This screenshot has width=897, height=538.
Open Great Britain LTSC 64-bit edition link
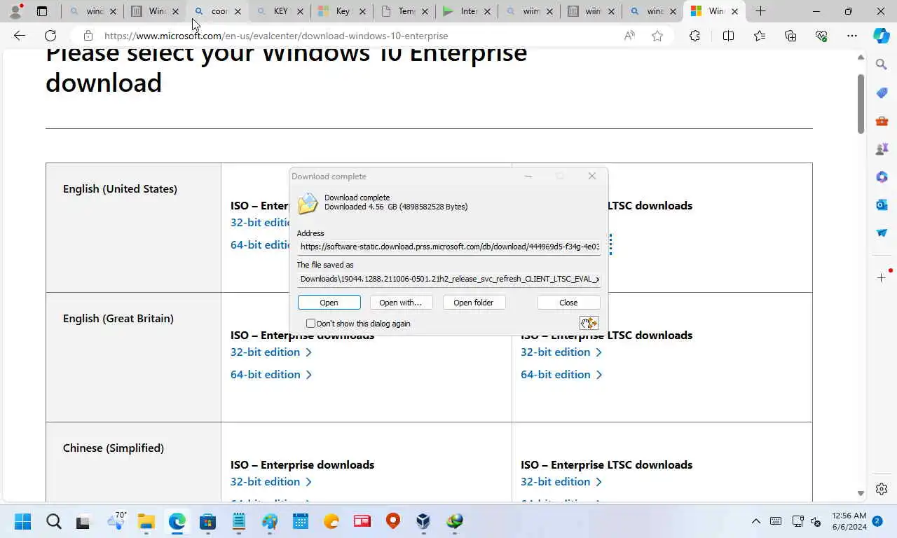[x=561, y=374]
